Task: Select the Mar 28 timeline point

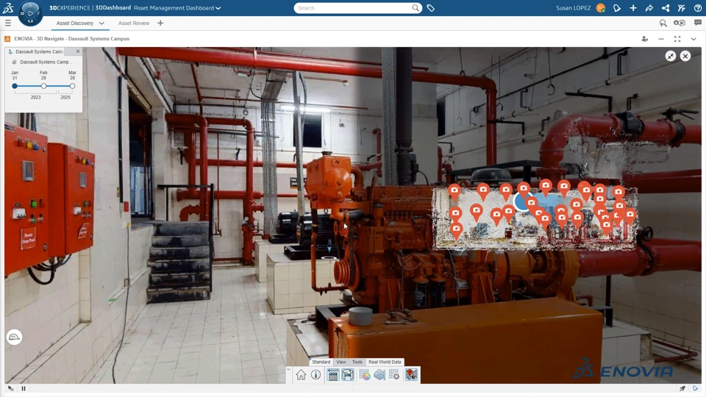Action: point(72,86)
